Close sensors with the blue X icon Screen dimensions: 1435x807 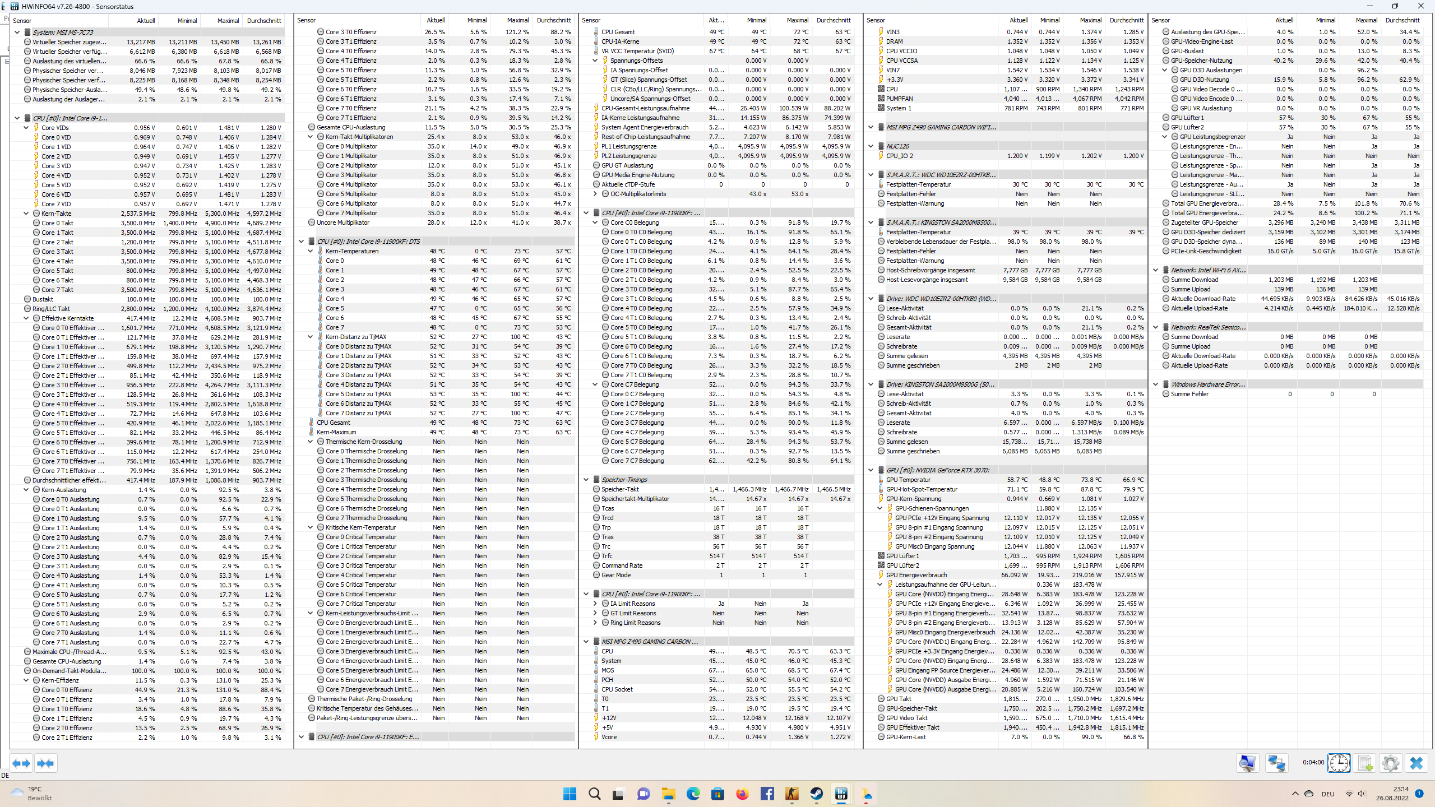(x=1417, y=763)
